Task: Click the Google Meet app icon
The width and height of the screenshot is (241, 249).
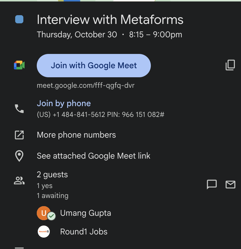Action: [19, 65]
